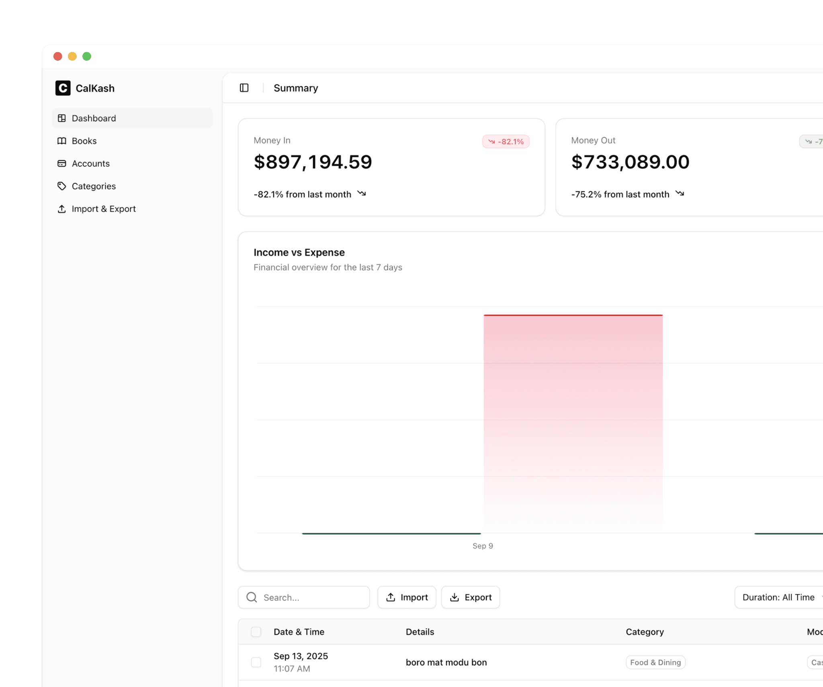This screenshot has height=687, width=823.
Task: Open the Duration: All Time dropdown
Action: point(779,597)
